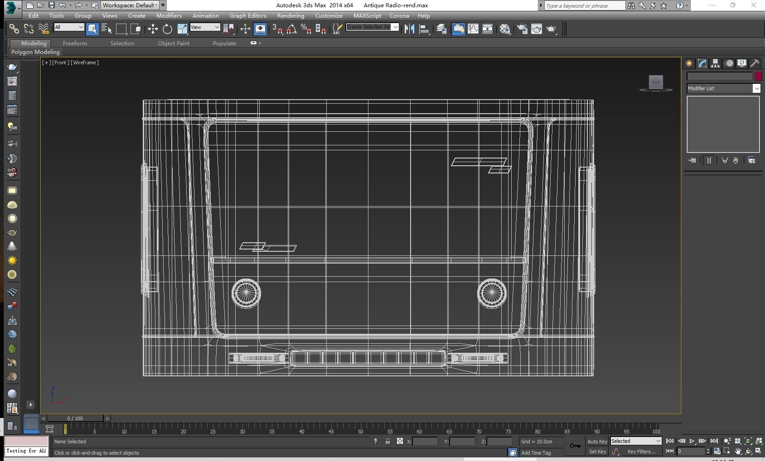
Task: Toggle Spinner Snap
Action: pos(321,29)
